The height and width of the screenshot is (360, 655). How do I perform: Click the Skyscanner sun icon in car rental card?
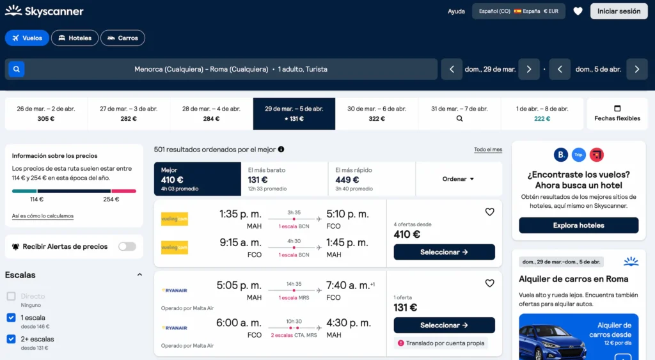pos(631,262)
